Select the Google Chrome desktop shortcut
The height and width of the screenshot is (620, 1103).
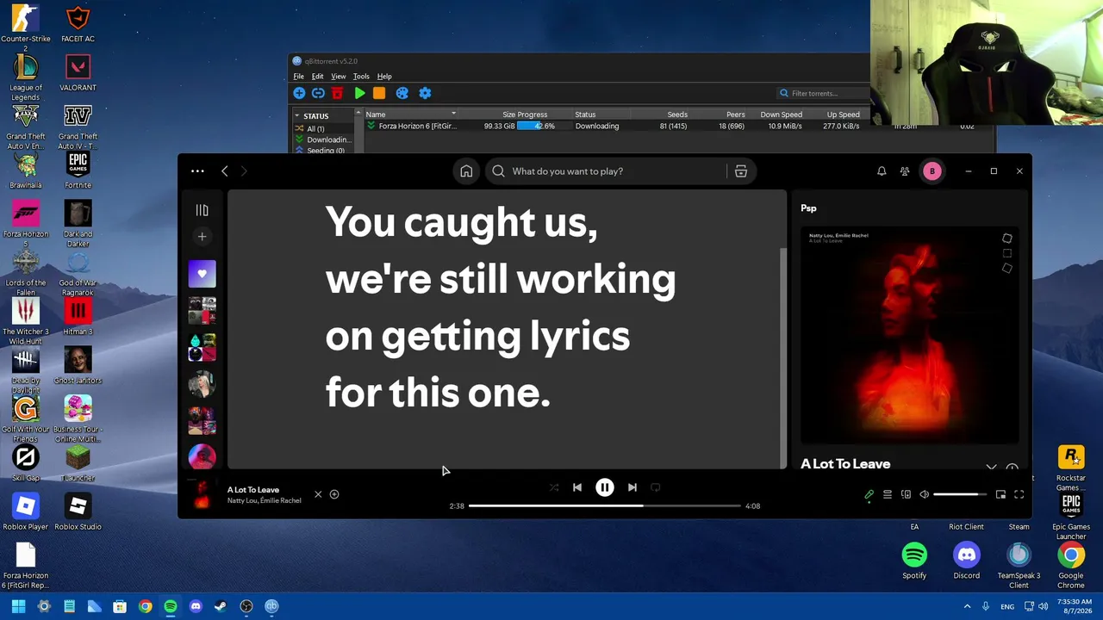click(1071, 566)
